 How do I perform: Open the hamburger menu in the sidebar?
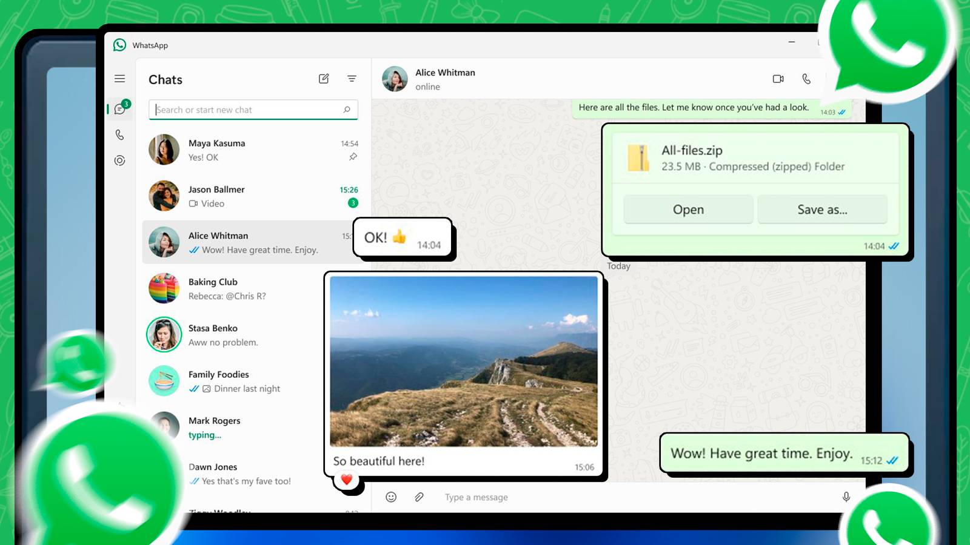pyautogui.click(x=119, y=79)
